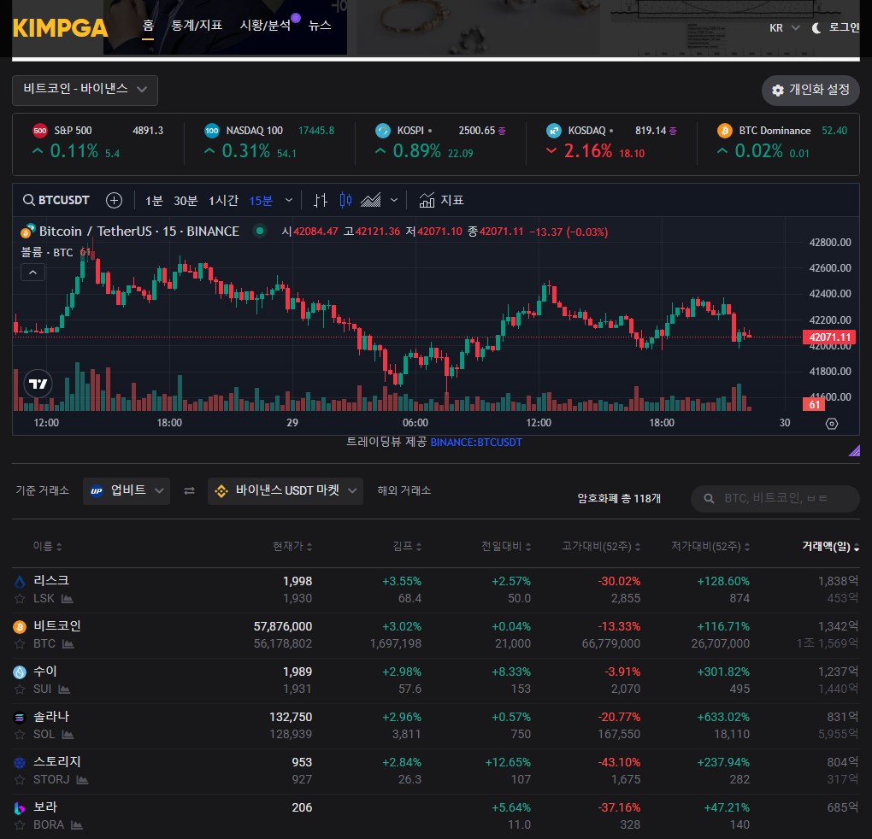Image resolution: width=872 pixels, height=839 pixels.
Task: Click the 리스크 coin name
Action: coord(51,580)
